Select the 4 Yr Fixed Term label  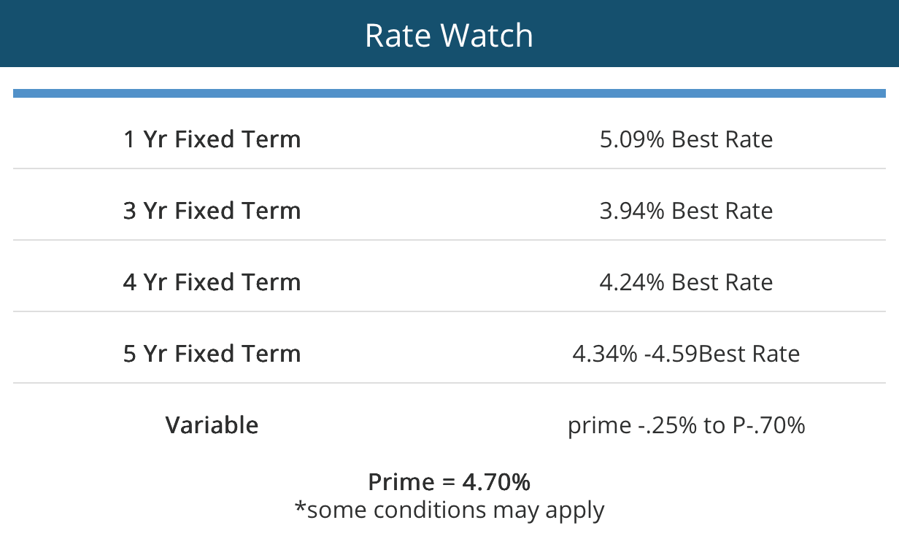coord(212,282)
